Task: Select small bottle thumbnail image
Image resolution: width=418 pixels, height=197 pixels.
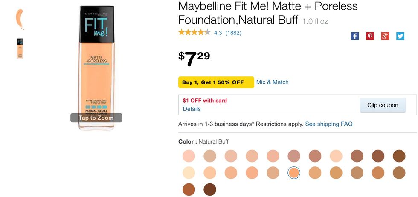Action: point(20,48)
